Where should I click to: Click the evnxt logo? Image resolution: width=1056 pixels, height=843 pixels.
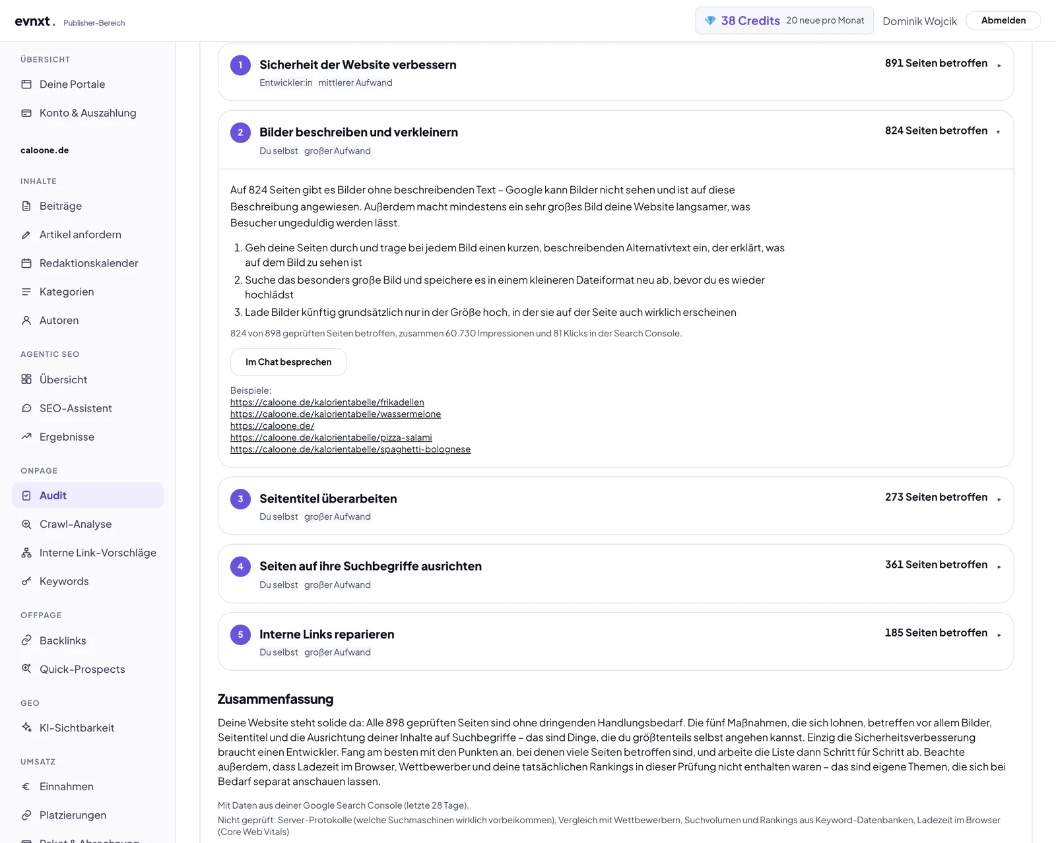pos(35,21)
